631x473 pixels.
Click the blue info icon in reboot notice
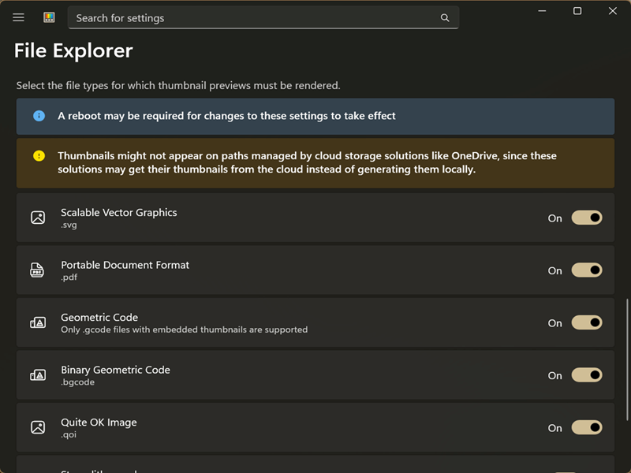[x=39, y=116]
